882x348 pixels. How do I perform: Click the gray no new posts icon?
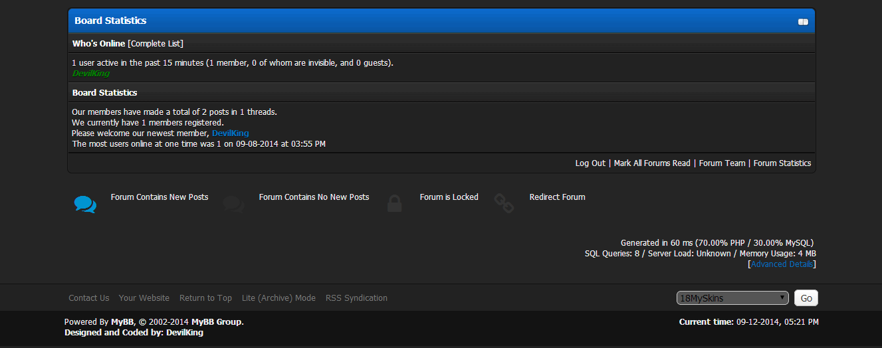tap(234, 204)
